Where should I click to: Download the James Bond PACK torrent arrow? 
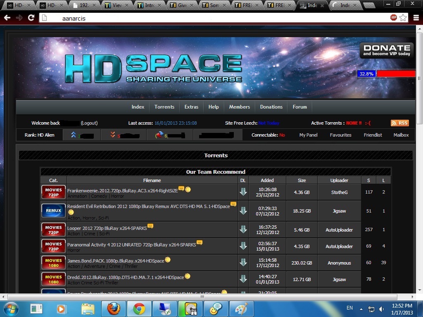243,263
